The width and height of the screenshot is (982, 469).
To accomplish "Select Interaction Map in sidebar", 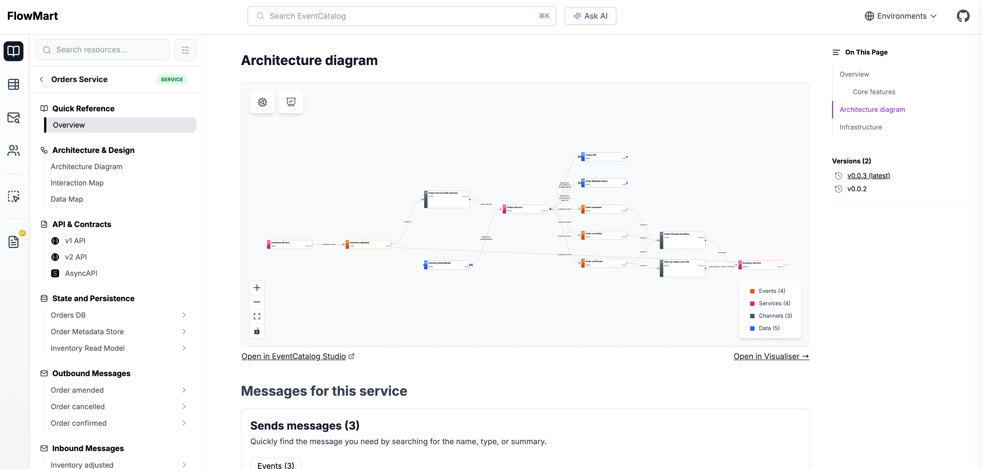I will pos(77,183).
